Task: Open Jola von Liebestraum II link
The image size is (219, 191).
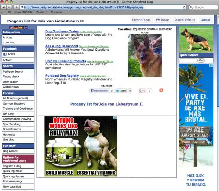Action: [121, 104]
